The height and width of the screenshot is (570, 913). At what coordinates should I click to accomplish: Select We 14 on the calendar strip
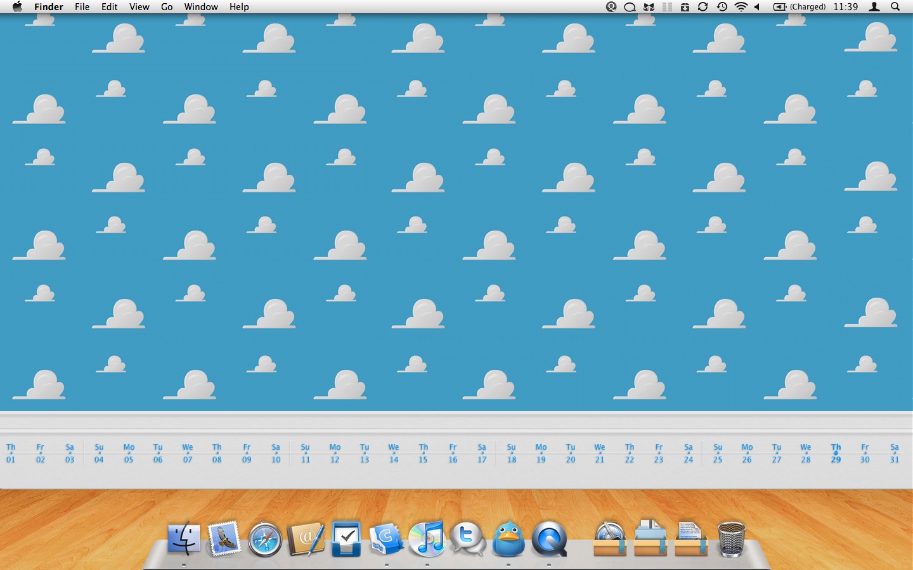394,453
